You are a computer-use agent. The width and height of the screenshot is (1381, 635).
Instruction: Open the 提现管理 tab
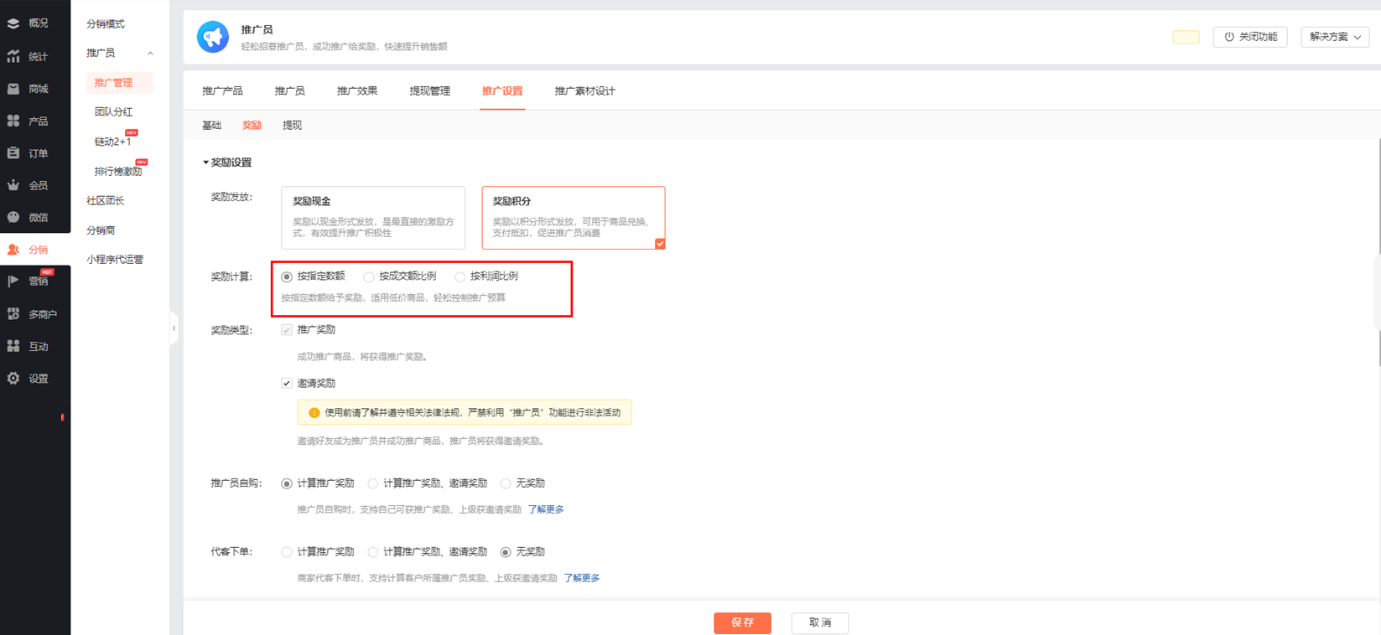click(x=430, y=90)
